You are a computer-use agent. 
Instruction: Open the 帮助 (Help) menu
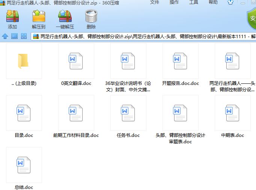(213, 2)
